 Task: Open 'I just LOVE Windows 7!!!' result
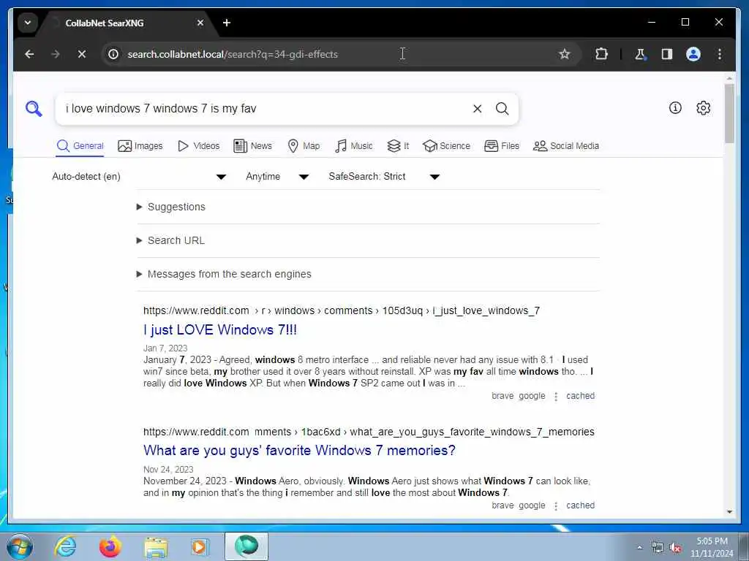point(220,330)
